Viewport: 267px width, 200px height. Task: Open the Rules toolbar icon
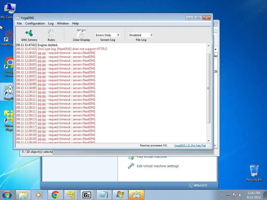pyautogui.click(x=51, y=35)
